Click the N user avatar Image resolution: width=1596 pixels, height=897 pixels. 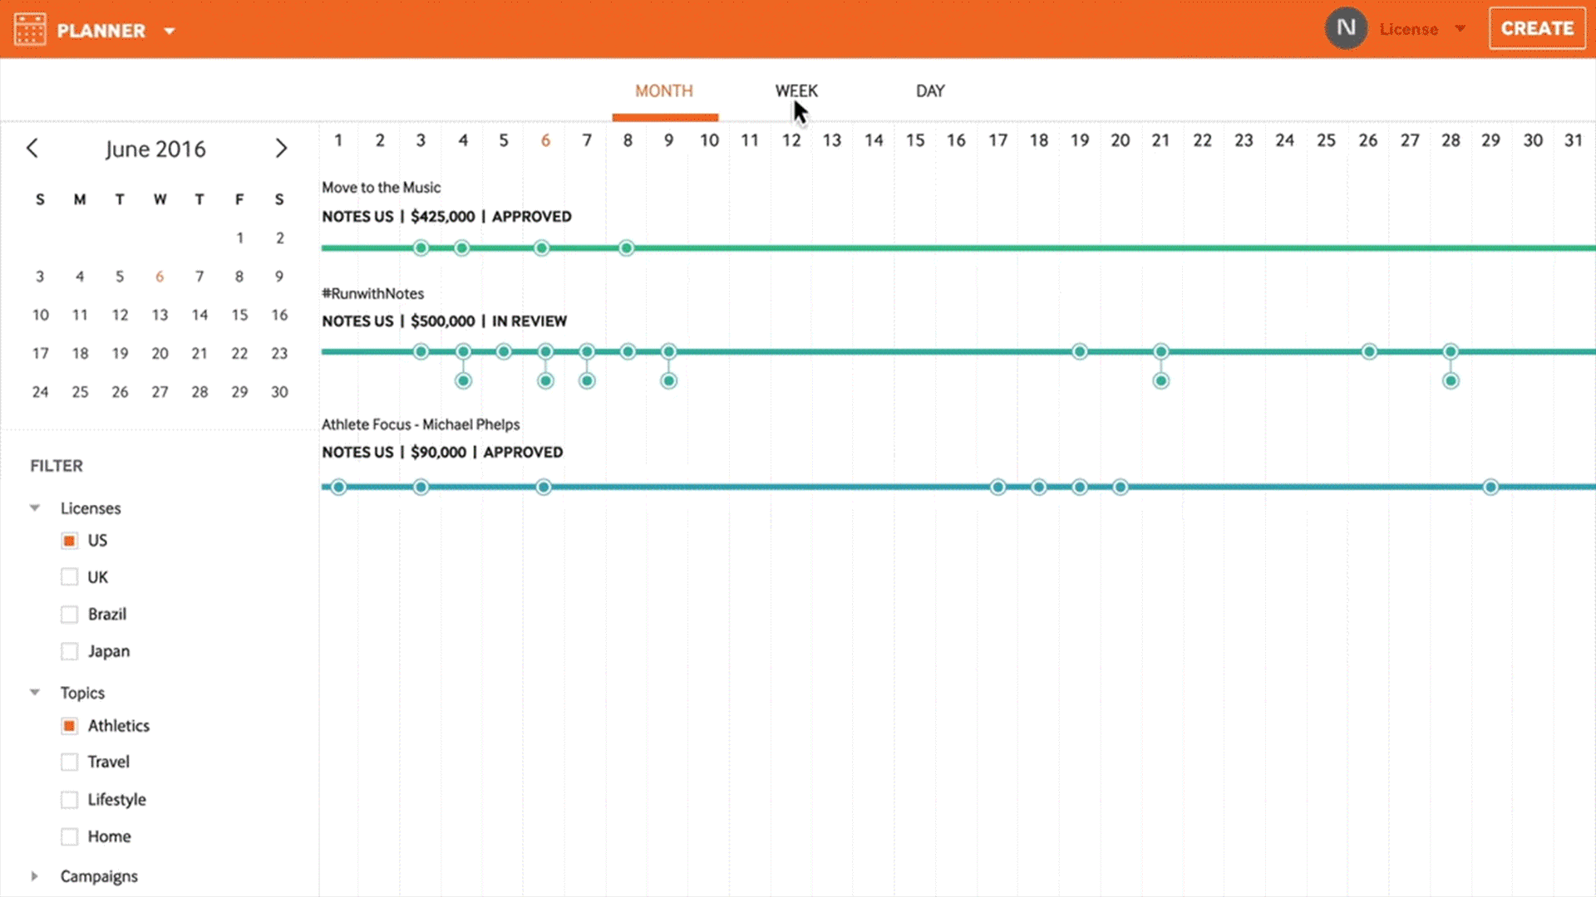pyautogui.click(x=1346, y=29)
